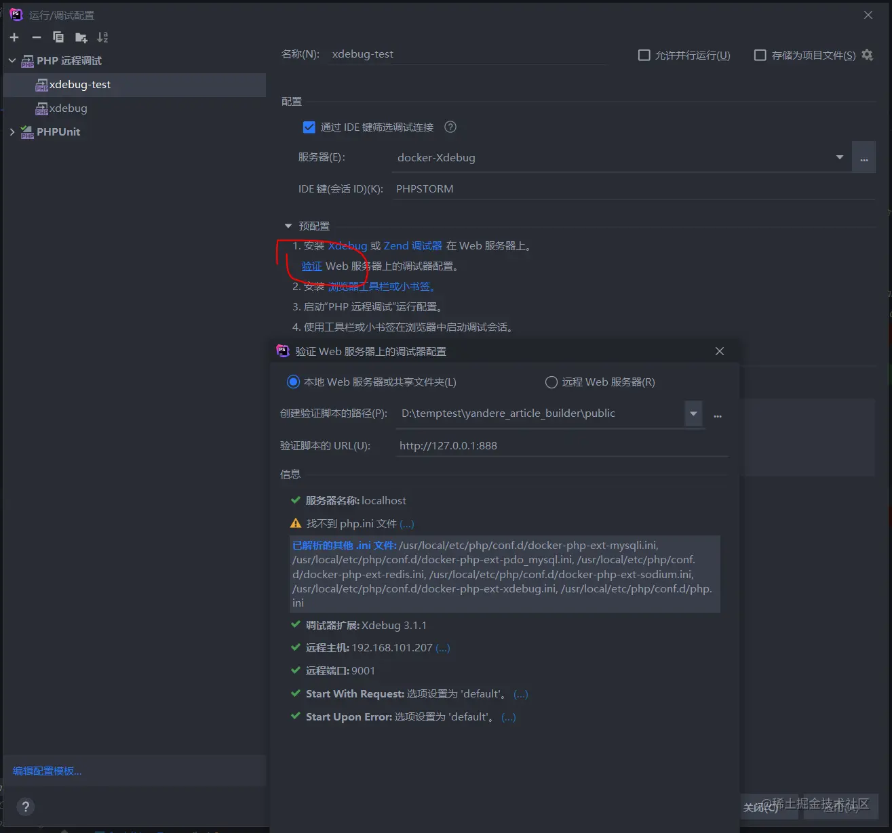The height and width of the screenshot is (833, 892).
Task: Click the 远程端口: 9001 line
Action: [340, 671]
